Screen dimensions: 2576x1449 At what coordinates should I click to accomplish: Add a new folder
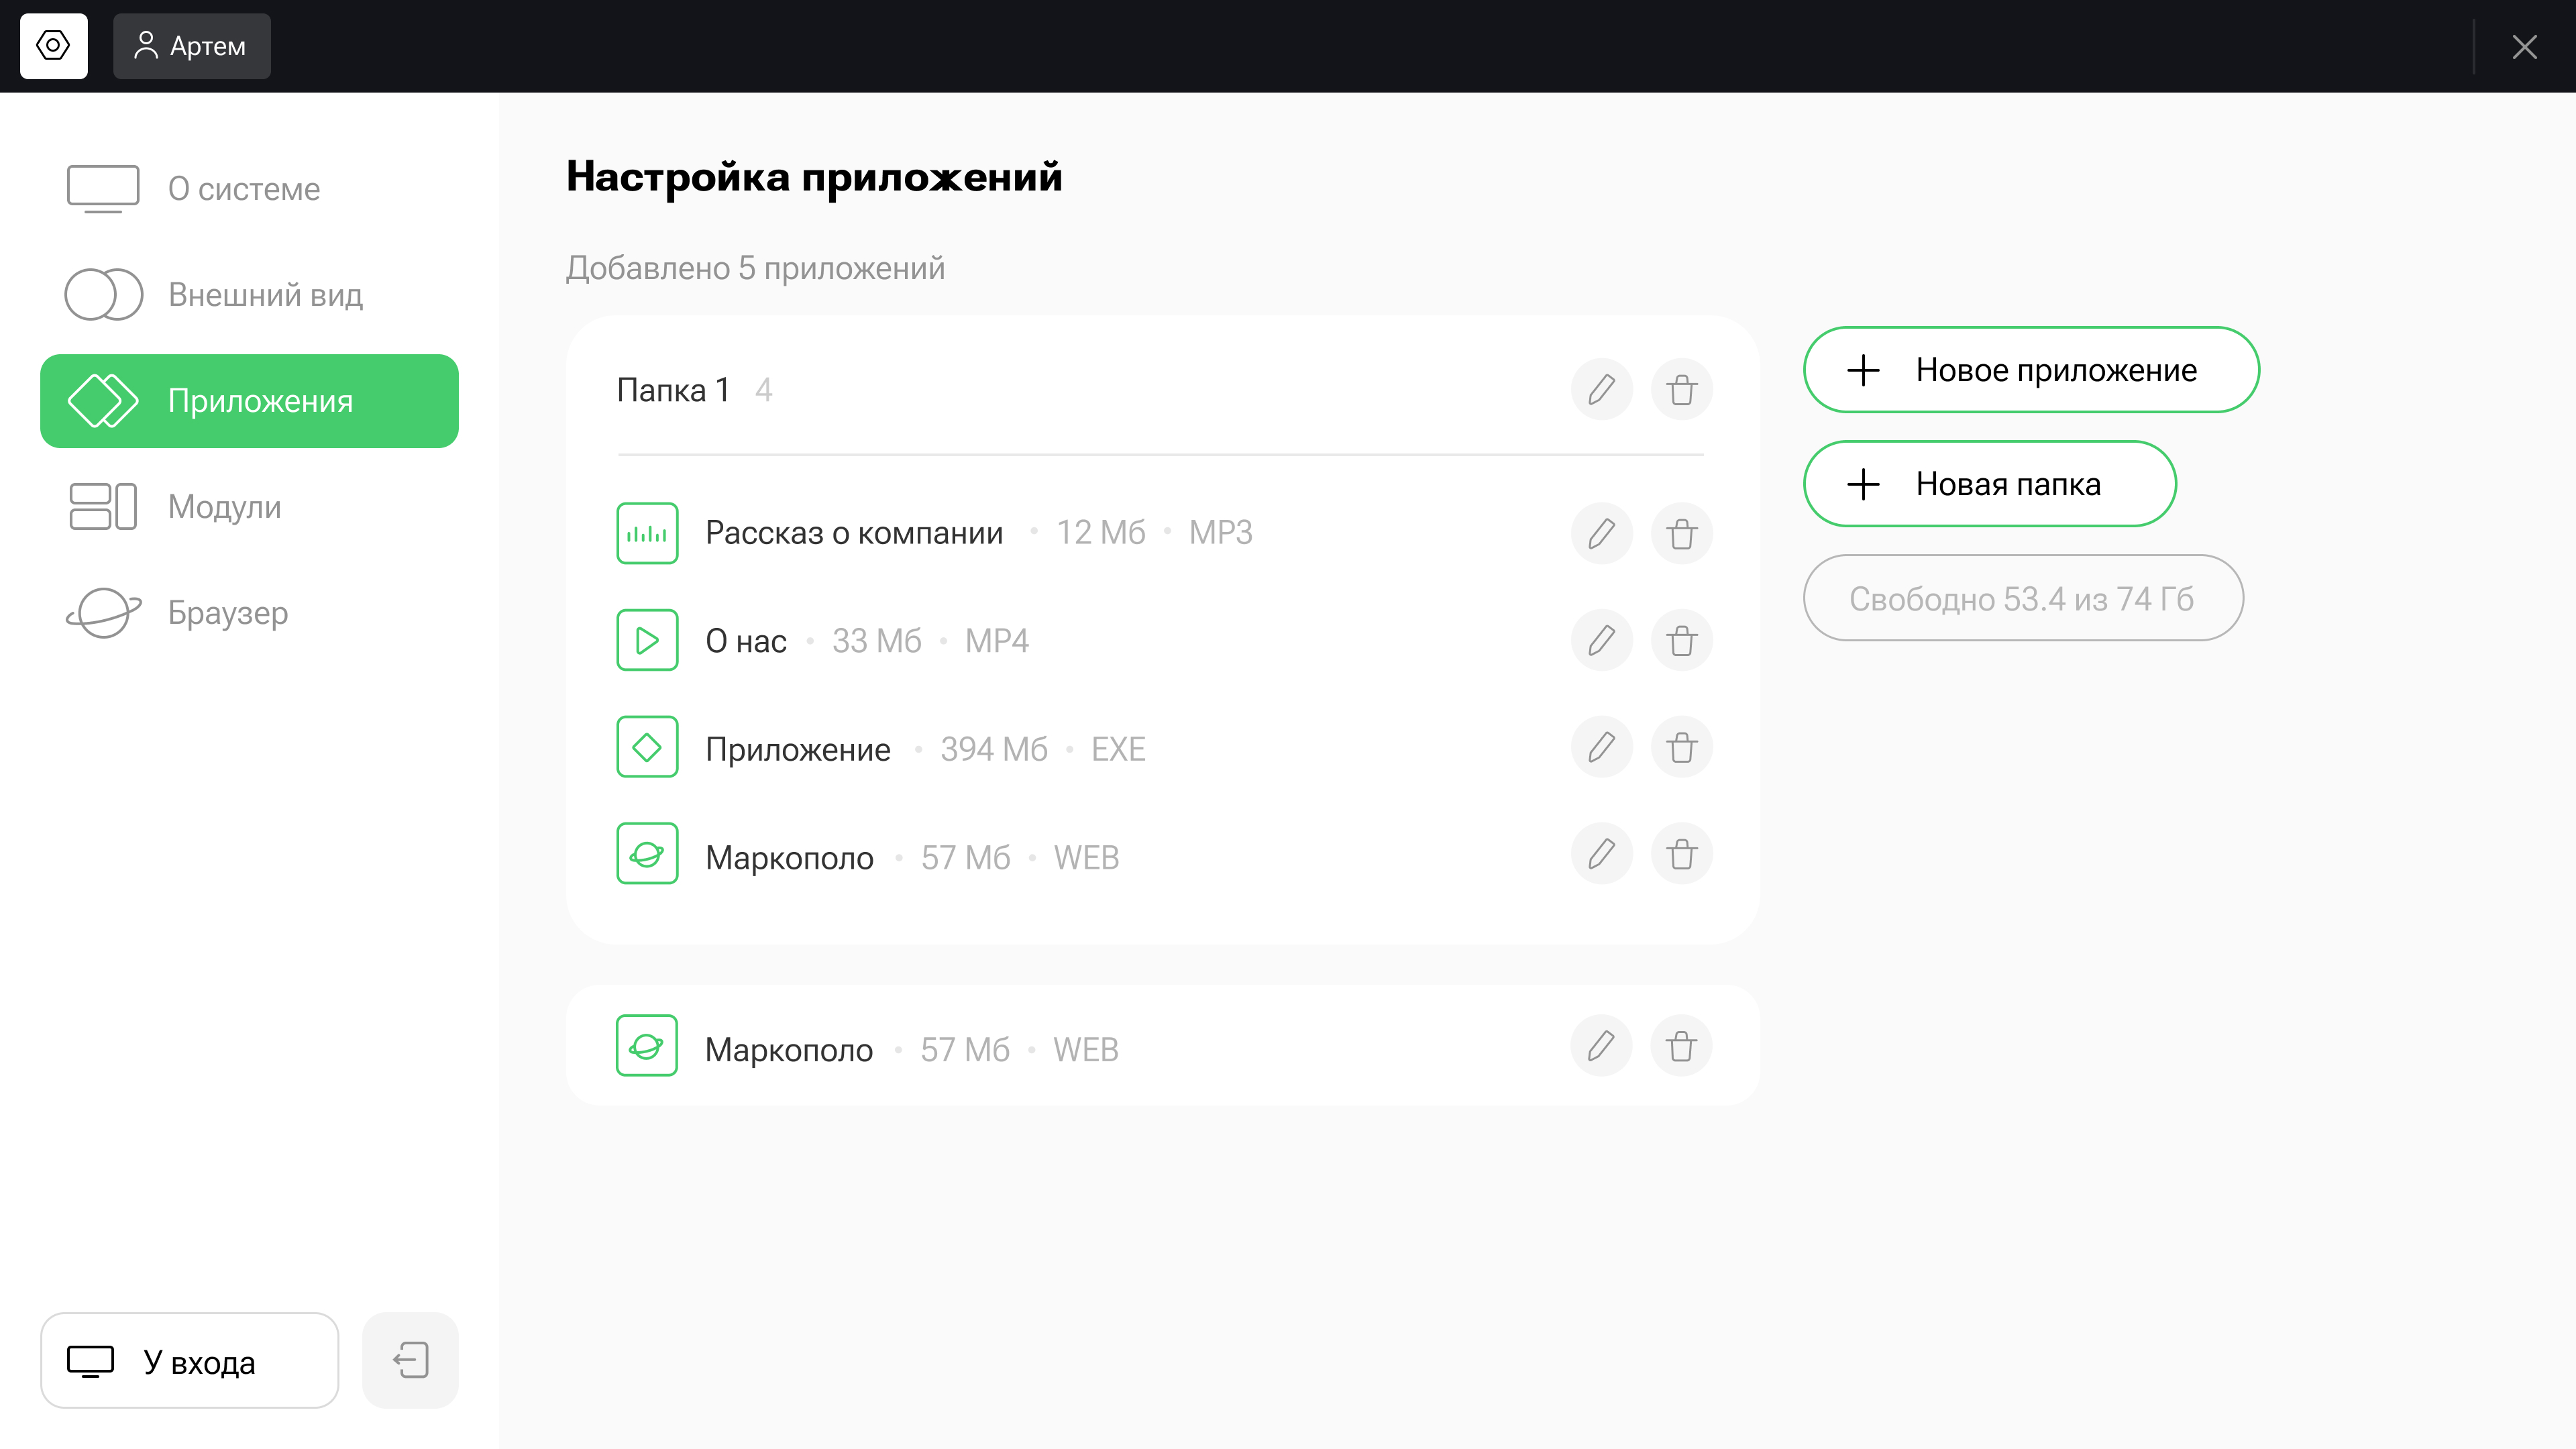coord(1990,484)
